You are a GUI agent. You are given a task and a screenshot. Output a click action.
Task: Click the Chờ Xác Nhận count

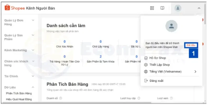click(64, 42)
